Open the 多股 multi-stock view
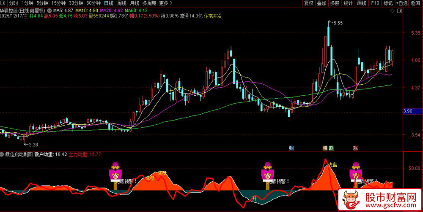The width and height of the screenshot is (423, 212). tap(335, 3)
